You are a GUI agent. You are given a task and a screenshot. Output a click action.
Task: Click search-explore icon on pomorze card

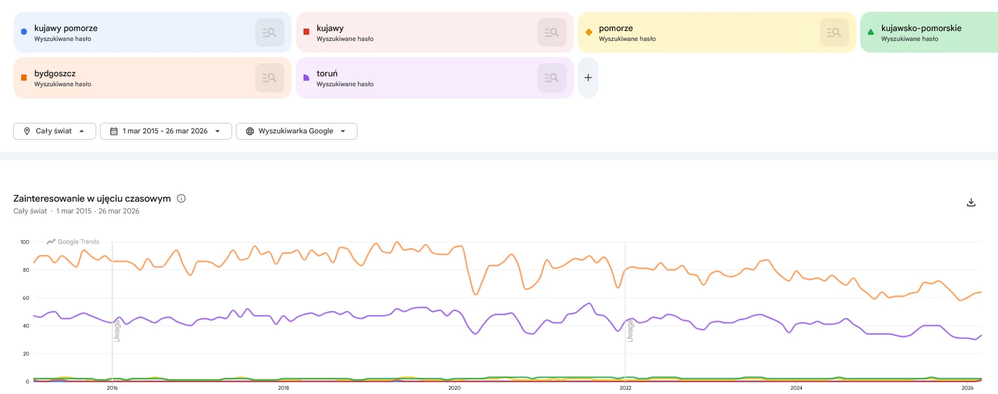(834, 32)
